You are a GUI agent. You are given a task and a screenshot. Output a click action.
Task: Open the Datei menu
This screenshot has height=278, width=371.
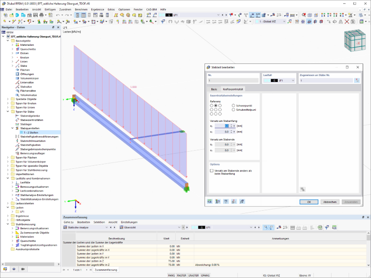9,9
